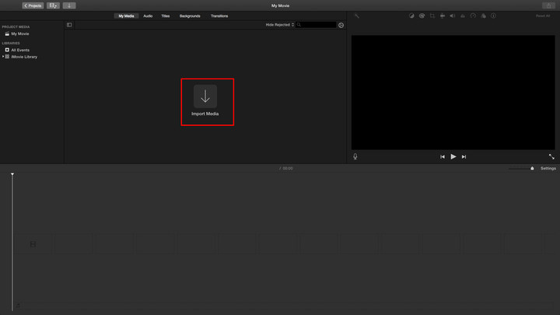Image resolution: width=560 pixels, height=315 pixels.
Task: Click the media search field
Action: click(x=318, y=25)
